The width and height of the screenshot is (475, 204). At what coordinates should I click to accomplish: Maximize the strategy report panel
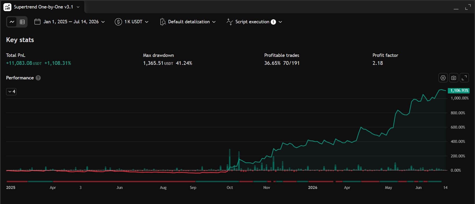(x=468, y=7)
